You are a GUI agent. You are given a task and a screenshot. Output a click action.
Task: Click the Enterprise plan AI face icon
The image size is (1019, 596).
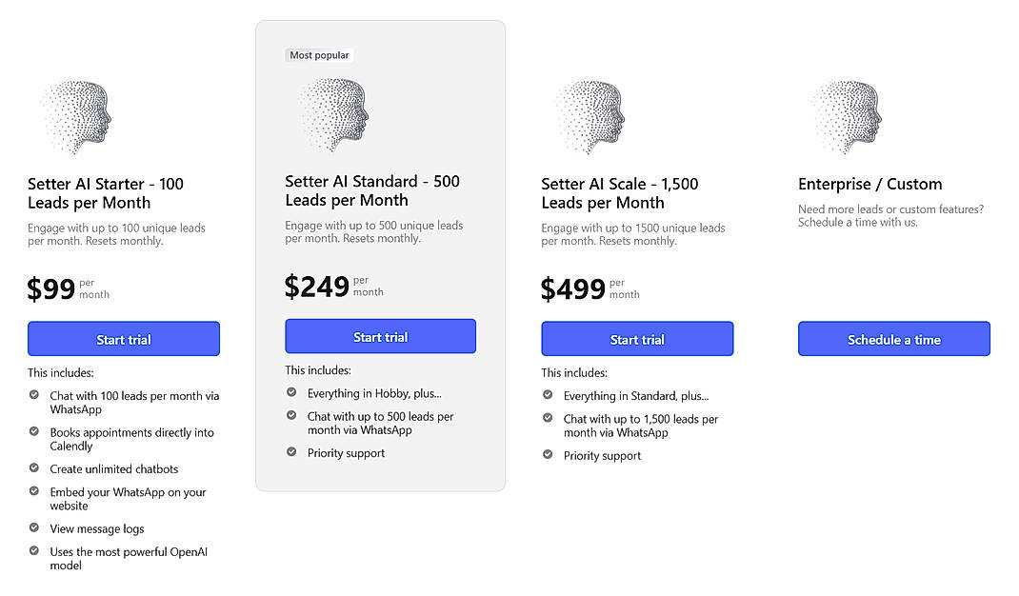pyautogui.click(x=848, y=114)
